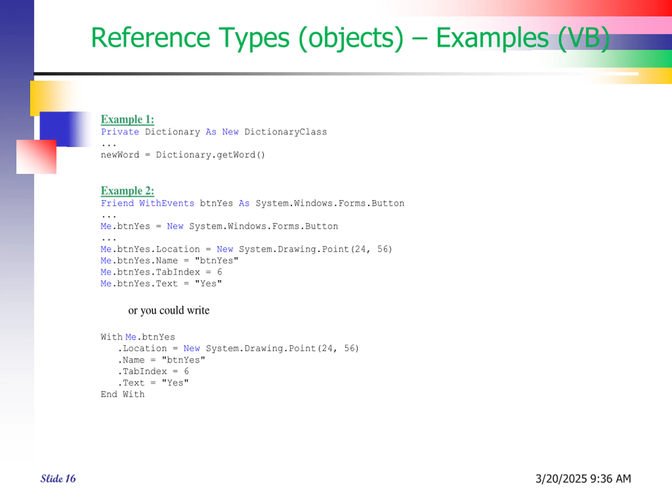672x504 pixels.
Task: Click the line 'Me.btnYes.Name = "btnYes"'
Action: (x=170, y=261)
